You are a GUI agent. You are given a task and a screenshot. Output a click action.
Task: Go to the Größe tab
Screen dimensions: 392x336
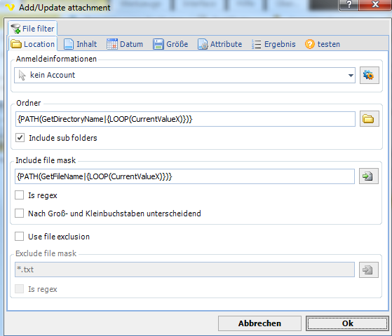[x=170, y=44]
